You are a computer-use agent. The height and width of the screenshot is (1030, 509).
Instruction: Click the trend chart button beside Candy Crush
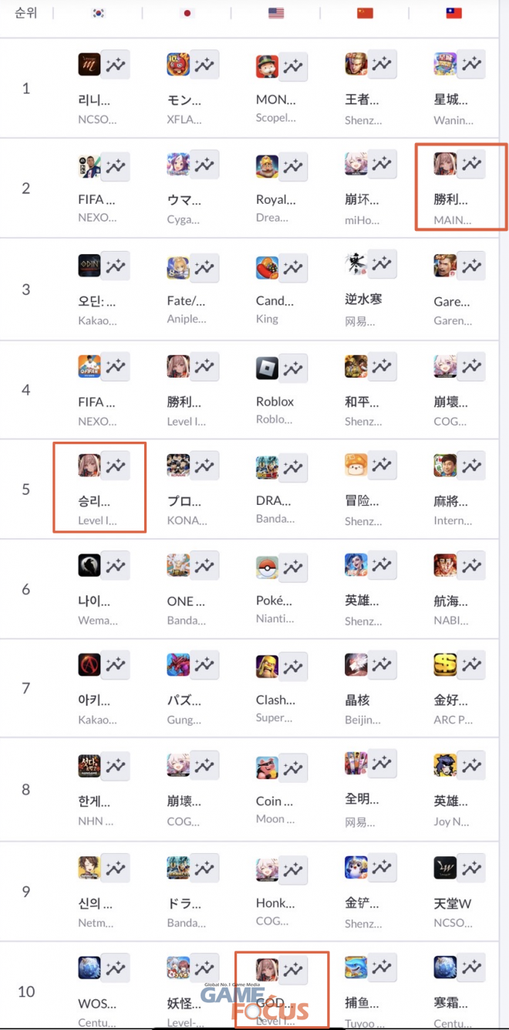coord(293,268)
